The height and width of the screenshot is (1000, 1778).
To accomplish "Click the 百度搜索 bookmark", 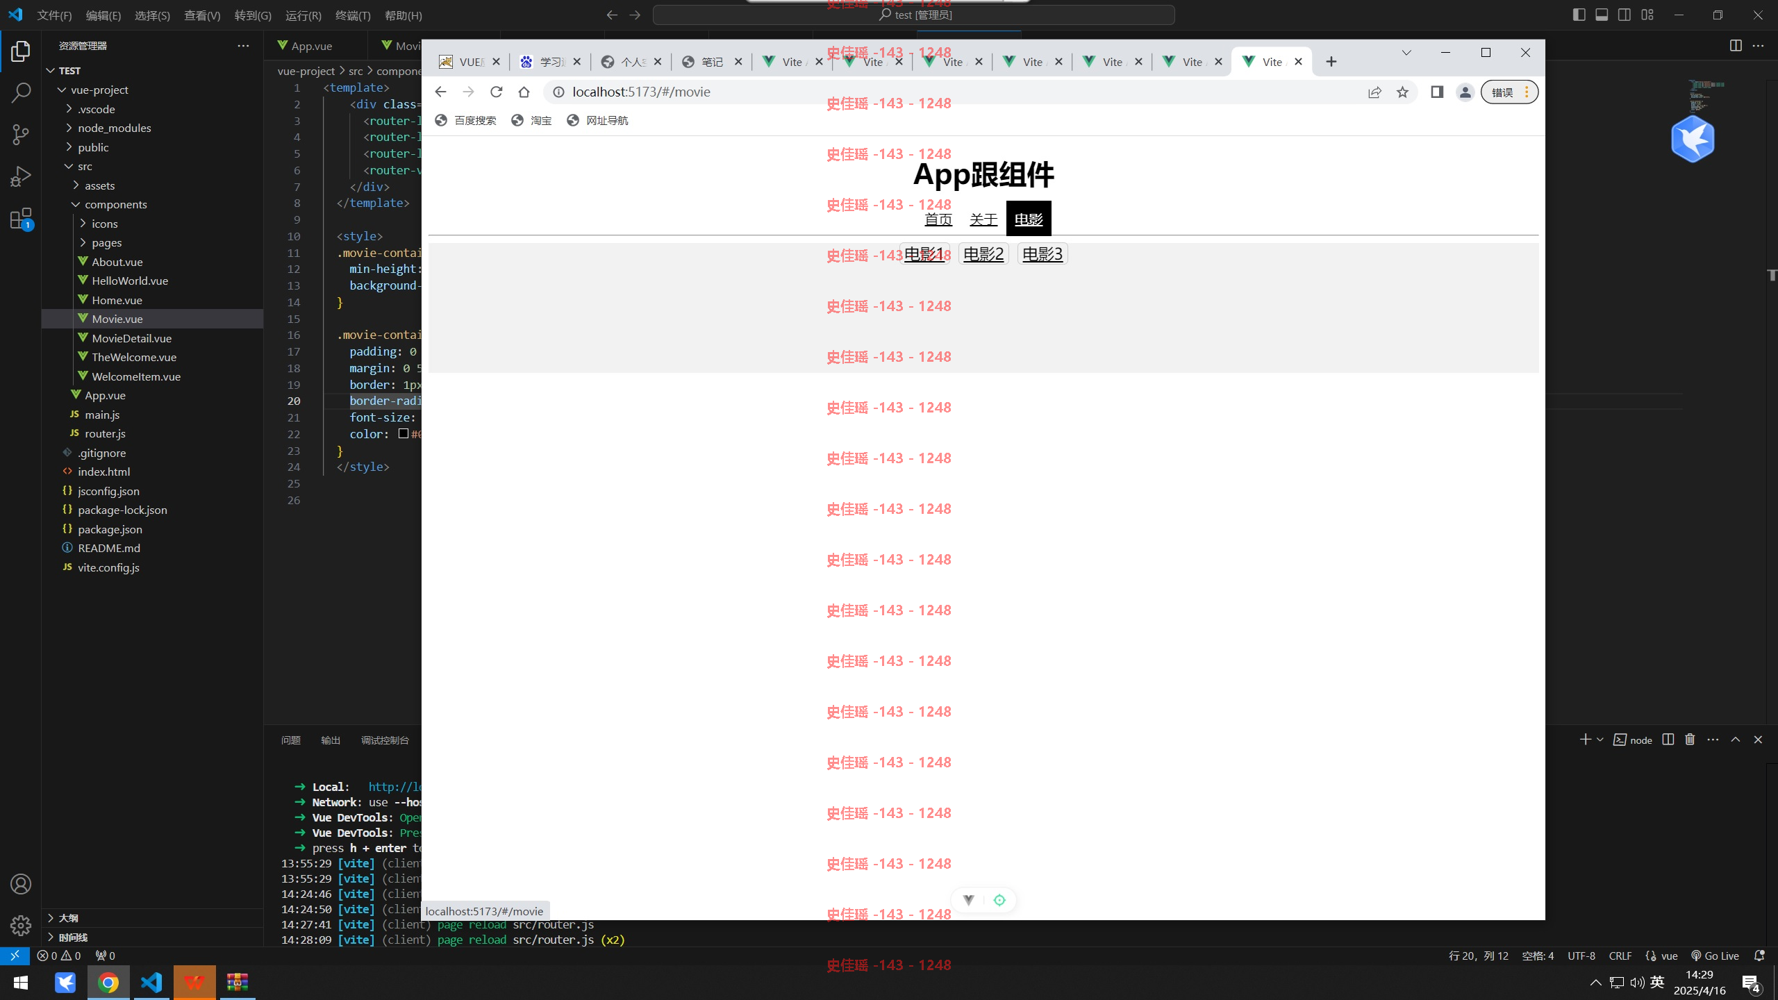I will [x=466, y=121].
